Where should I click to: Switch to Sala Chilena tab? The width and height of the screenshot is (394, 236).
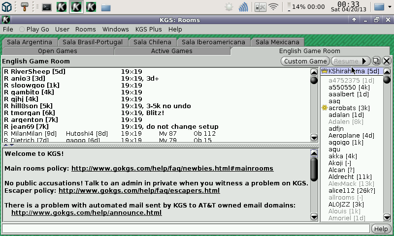click(x=152, y=42)
